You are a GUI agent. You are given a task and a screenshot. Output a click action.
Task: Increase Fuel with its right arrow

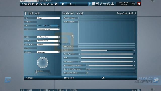[x=134, y=58]
